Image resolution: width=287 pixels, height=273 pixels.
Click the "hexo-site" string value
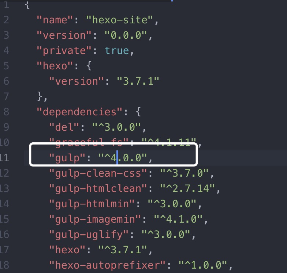tap(119, 20)
